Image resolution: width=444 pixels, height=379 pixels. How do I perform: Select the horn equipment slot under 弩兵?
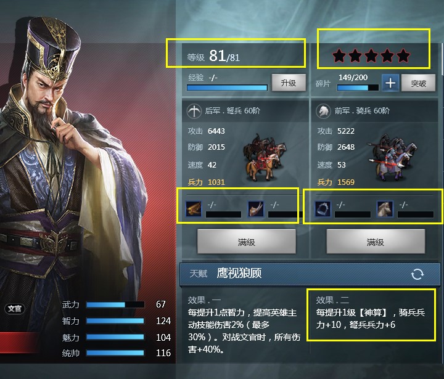[256, 209]
